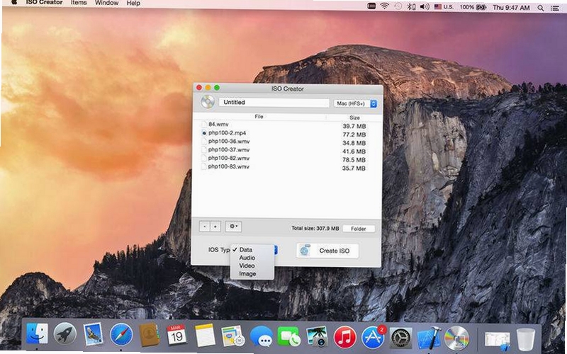The width and height of the screenshot is (567, 354).
Task: Sort by the Size column header
Action: (354, 118)
